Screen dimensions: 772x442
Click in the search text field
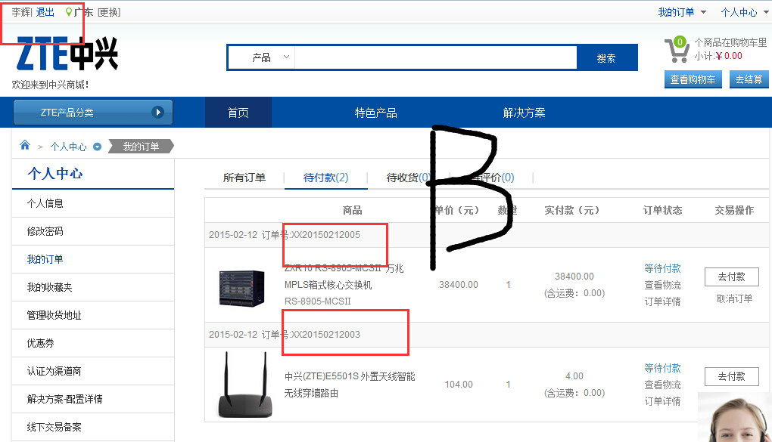point(436,57)
